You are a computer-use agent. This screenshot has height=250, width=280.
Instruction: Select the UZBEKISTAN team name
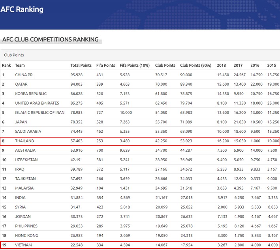26,160
